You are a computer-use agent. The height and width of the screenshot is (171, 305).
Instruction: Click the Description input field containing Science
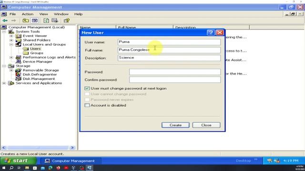(169, 58)
